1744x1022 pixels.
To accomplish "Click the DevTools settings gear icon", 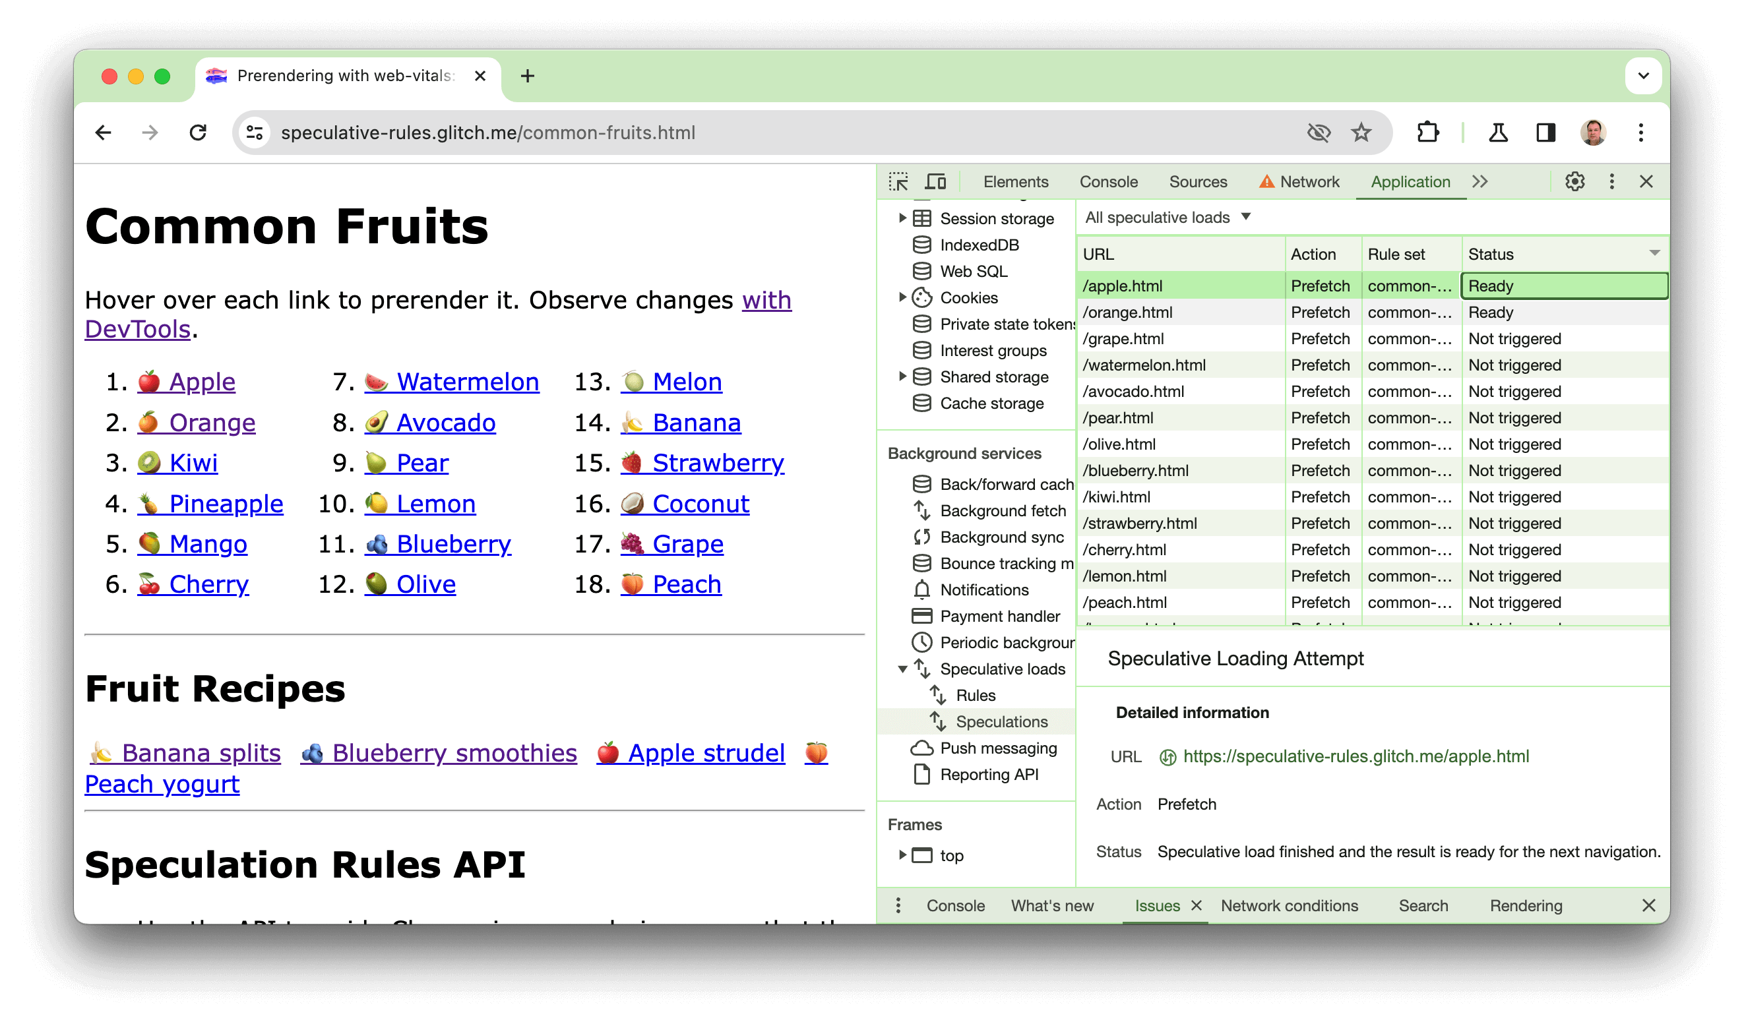I will (x=1574, y=183).
